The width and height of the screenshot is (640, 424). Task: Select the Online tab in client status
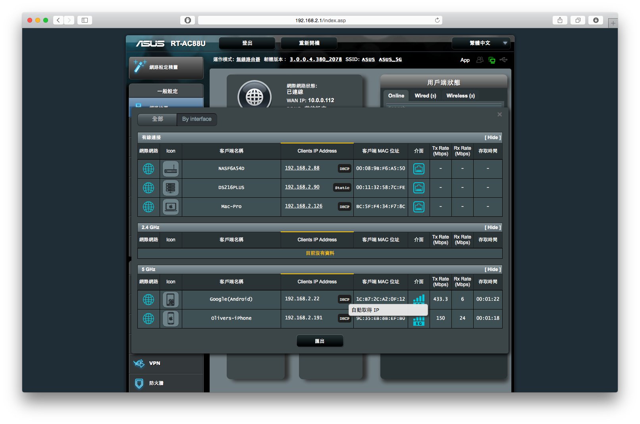396,96
